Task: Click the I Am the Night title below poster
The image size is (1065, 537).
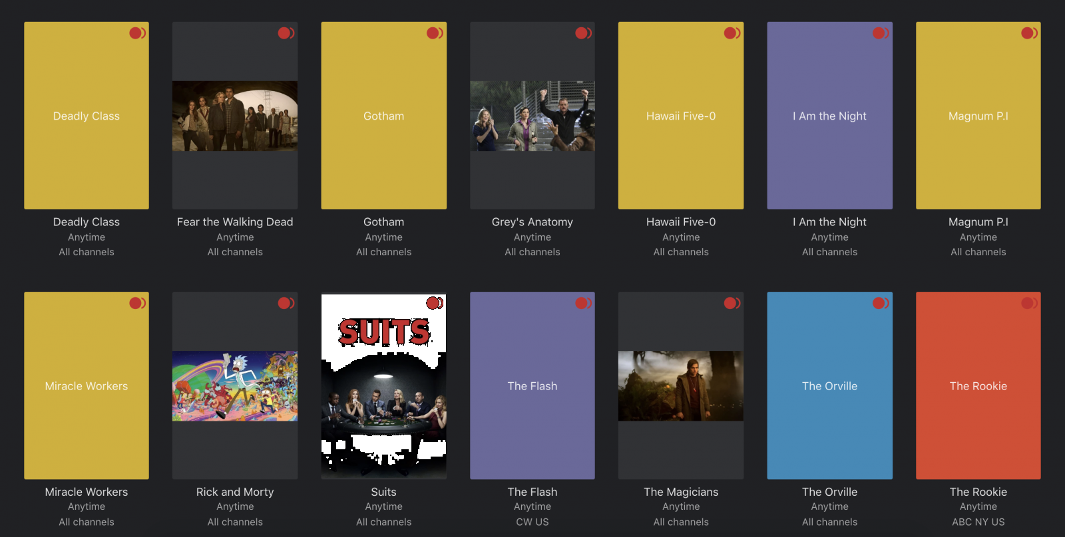Action: pyautogui.click(x=830, y=222)
